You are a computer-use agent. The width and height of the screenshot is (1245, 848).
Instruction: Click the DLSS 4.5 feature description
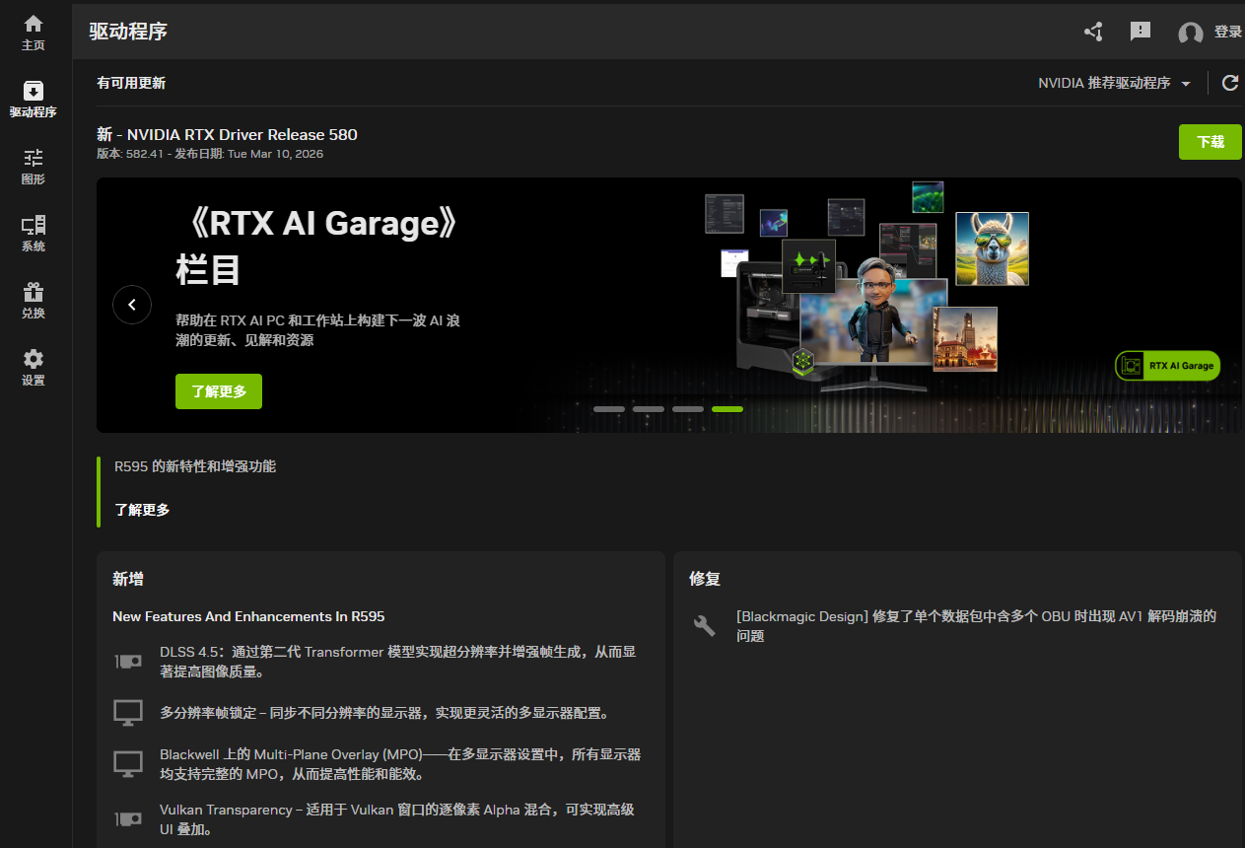click(x=397, y=662)
